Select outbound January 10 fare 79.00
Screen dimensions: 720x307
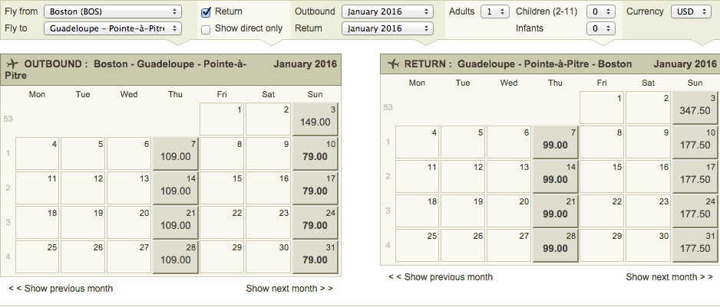[x=315, y=153]
